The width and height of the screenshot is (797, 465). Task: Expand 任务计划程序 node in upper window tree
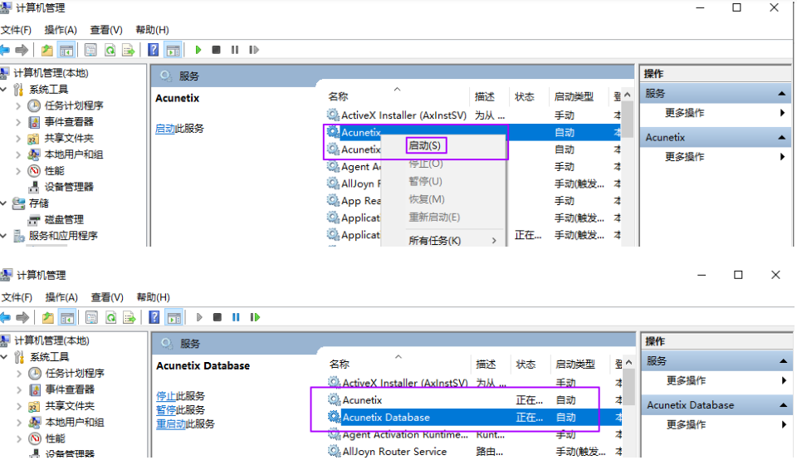[19, 105]
